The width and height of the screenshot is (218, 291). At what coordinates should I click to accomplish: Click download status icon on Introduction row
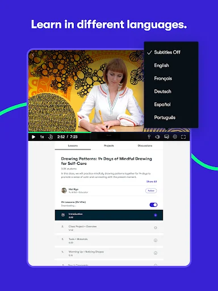click(x=156, y=215)
